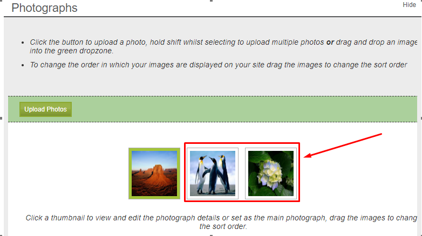Hide the Photographs section

(x=409, y=5)
